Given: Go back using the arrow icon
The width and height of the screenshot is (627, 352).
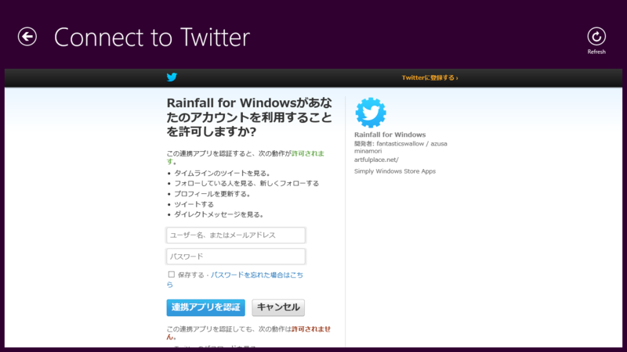Looking at the screenshot, I should click(27, 37).
